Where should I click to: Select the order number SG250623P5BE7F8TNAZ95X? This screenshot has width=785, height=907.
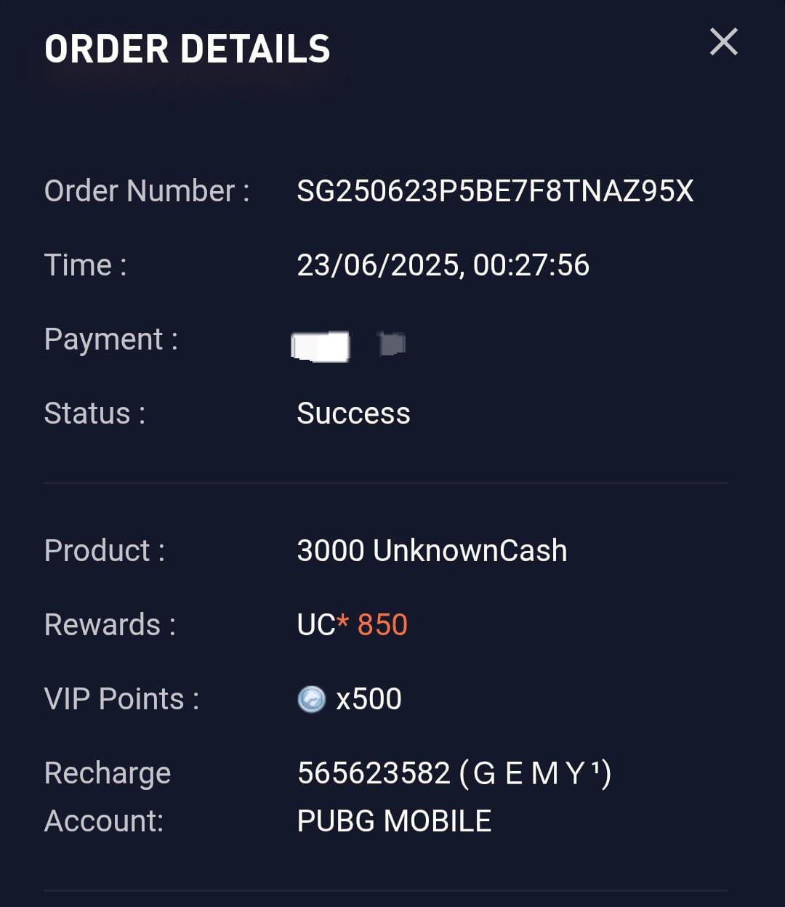coord(495,191)
